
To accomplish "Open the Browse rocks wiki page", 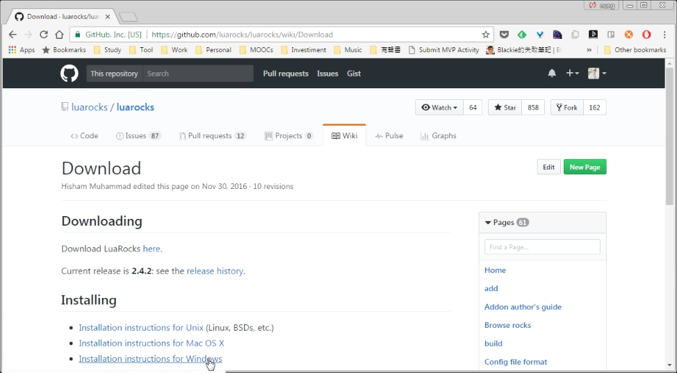I will (x=507, y=325).
